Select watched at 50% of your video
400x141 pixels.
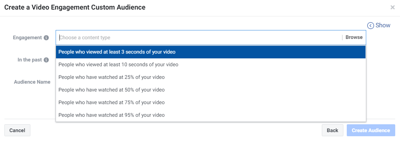pos(211,90)
